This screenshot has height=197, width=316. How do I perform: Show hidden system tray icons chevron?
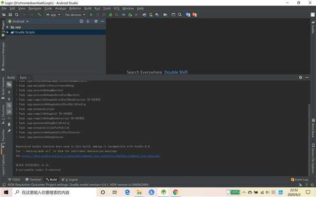coord(244,193)
